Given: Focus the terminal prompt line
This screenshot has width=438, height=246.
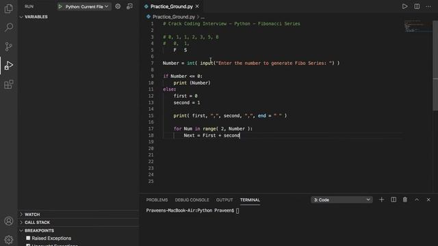Looking at the screenshot, I should [192, 210].
